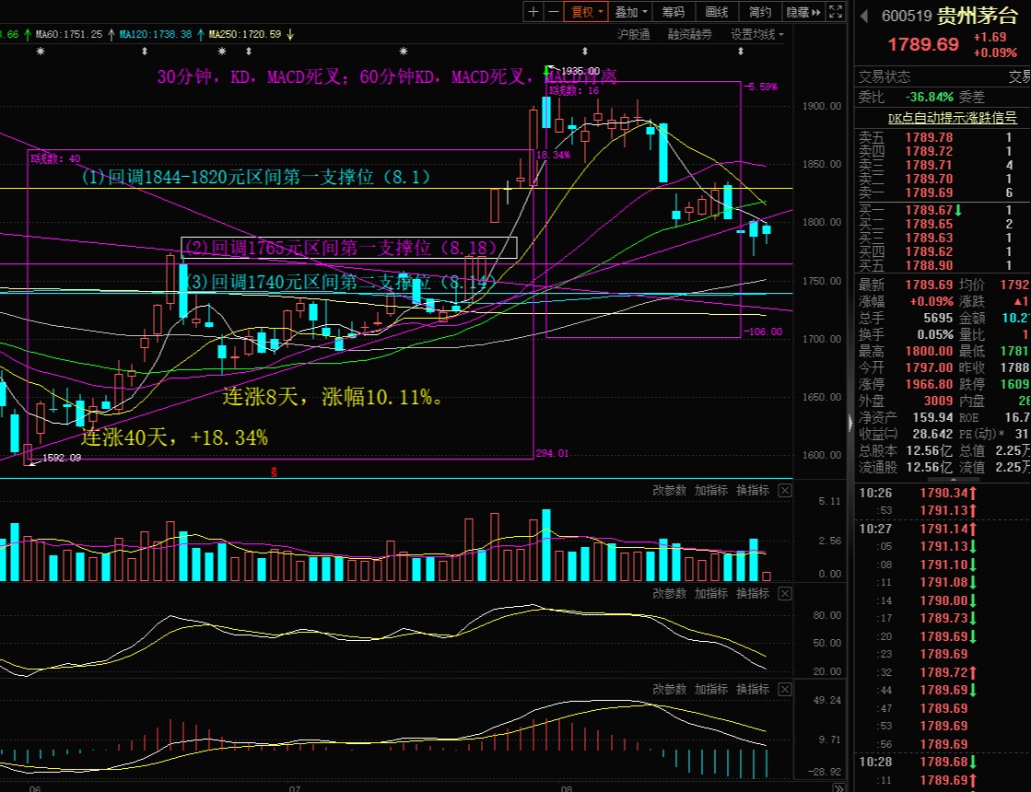Expand the 隐藏 hide panel arrows
Image resolution: width=1031 pixels, height=792 pixels.
[803, 12]
